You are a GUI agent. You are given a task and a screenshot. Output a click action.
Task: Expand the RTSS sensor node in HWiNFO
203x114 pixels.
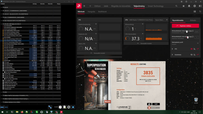[1, 92]
